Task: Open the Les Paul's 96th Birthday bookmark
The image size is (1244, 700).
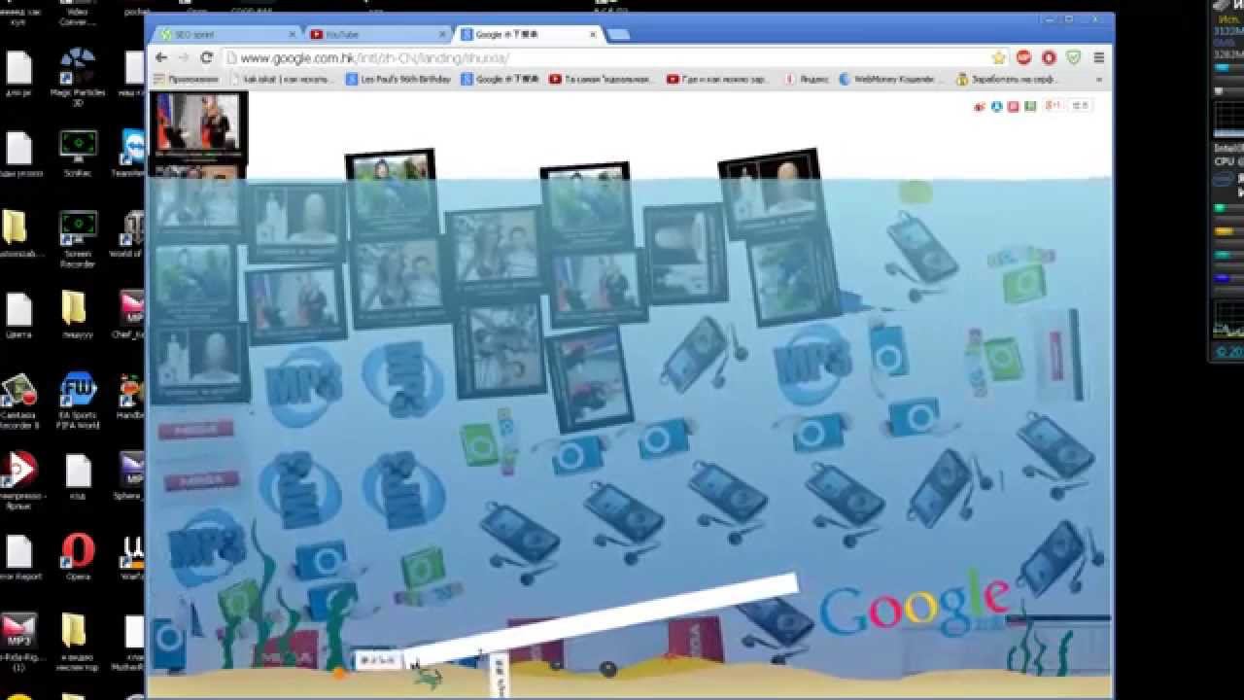Action: (398, 80)
